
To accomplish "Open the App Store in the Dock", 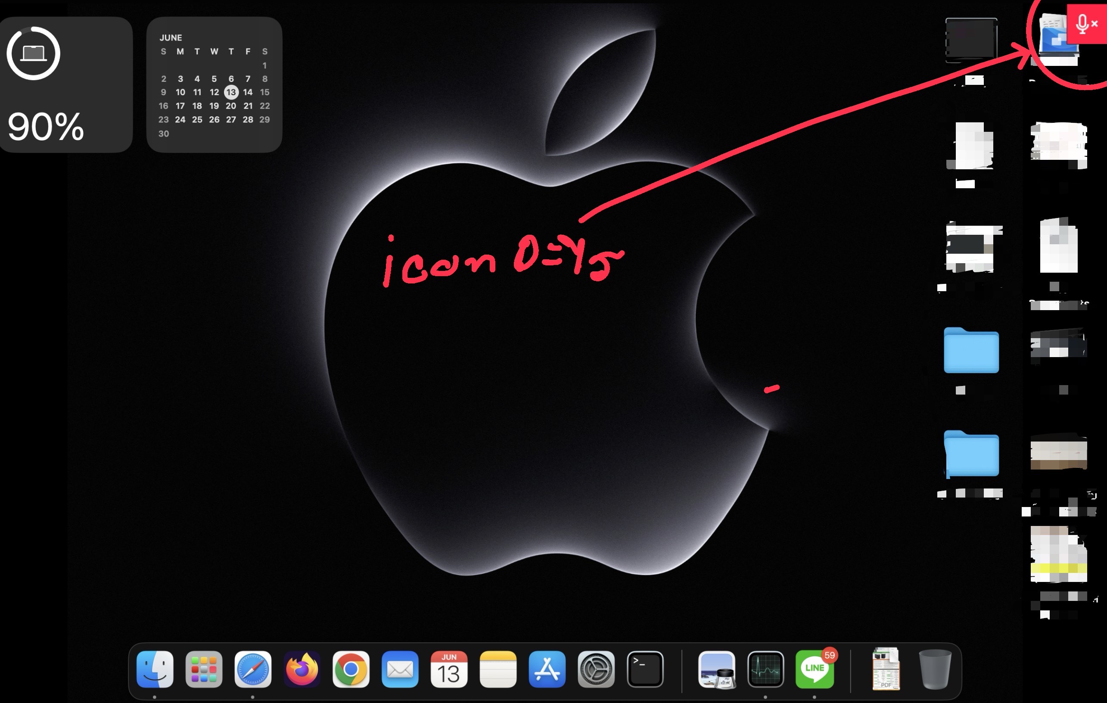I will tap(547, 669).
